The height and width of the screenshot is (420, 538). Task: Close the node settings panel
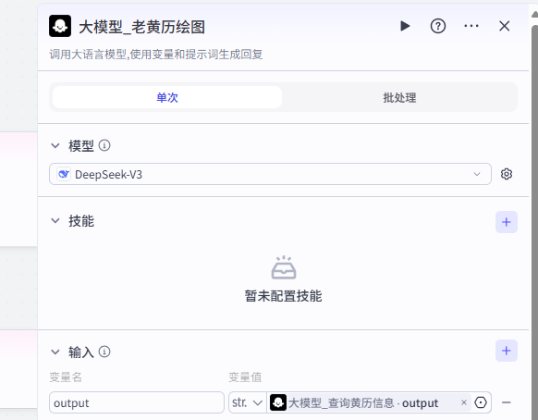[x=504, y=26]
